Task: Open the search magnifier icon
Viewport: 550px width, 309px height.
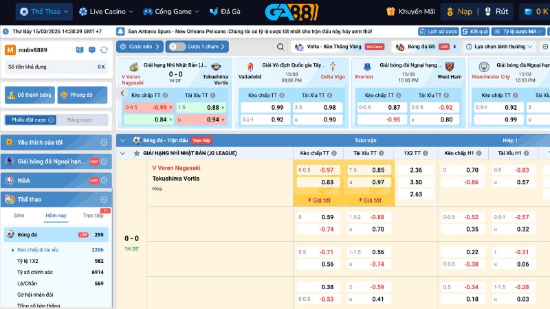Action: pos(280,47)
